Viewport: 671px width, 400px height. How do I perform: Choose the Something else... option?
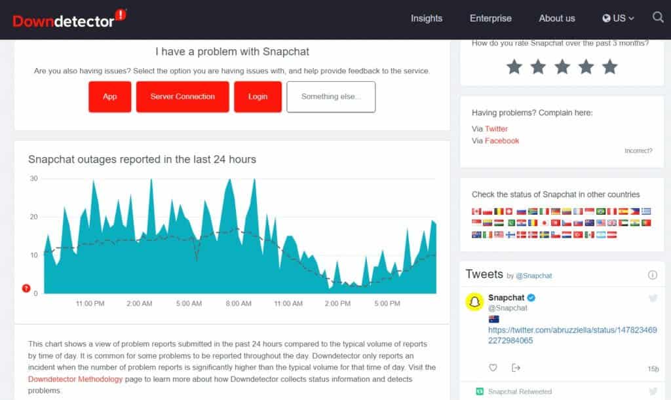point(331,97)
